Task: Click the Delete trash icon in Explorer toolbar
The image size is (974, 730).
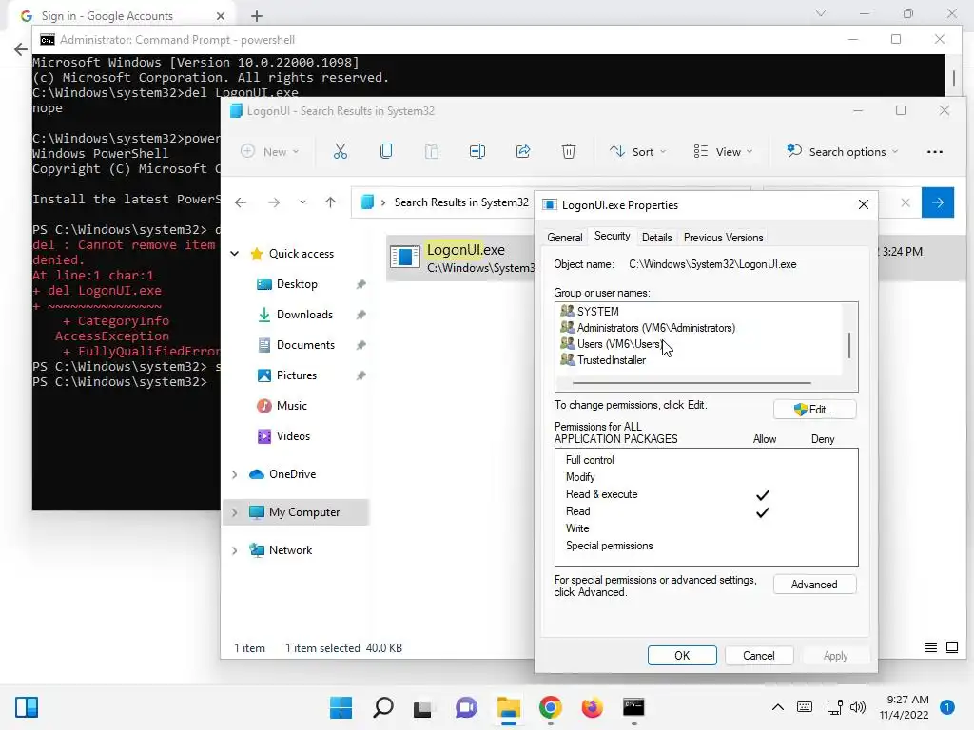Action: tap(569, 151)
